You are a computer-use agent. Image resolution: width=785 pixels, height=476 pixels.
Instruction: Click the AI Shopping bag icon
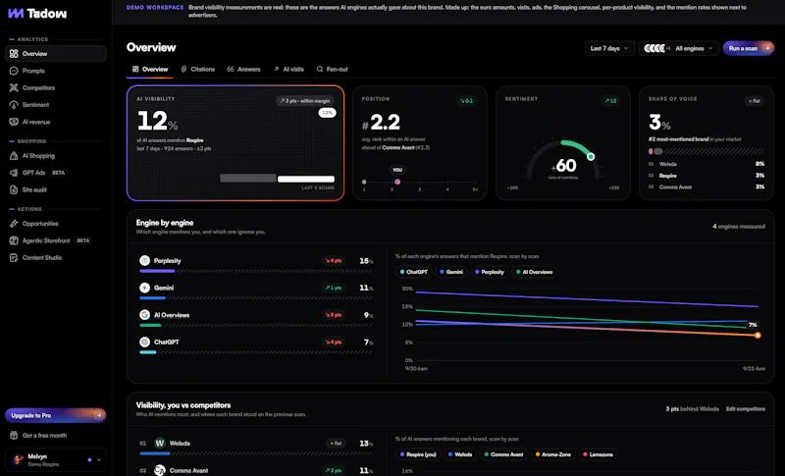(14, 156)
